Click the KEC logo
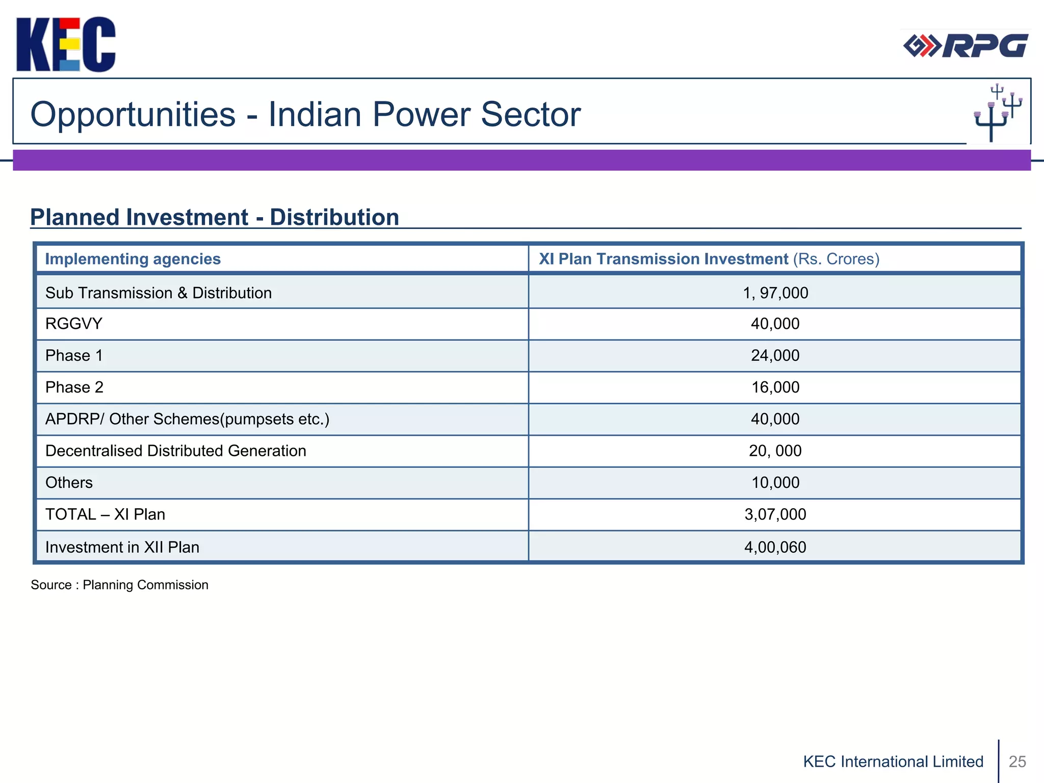This screenshot has height=783, width=1044. [66, 44]
